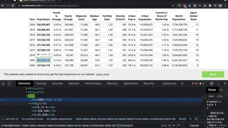
Task: Open the Performance tab
Action: [x=93, y=84]
